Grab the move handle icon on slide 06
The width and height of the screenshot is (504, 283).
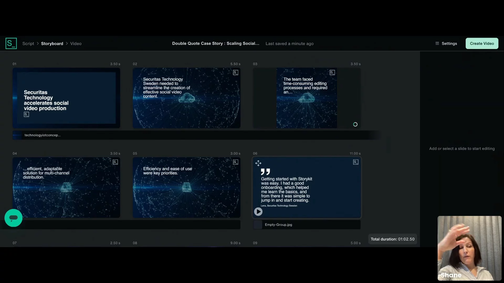258,163
